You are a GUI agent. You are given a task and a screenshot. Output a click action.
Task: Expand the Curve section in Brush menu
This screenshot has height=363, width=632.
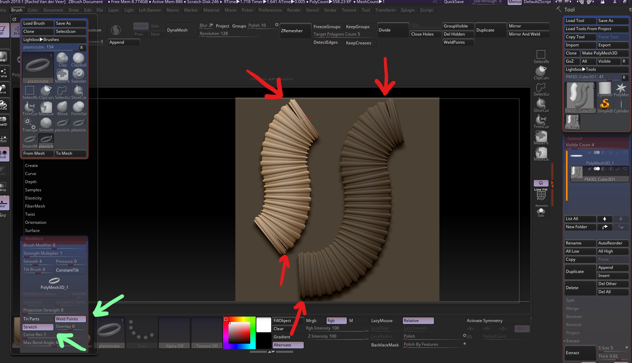tap(31, 173)
